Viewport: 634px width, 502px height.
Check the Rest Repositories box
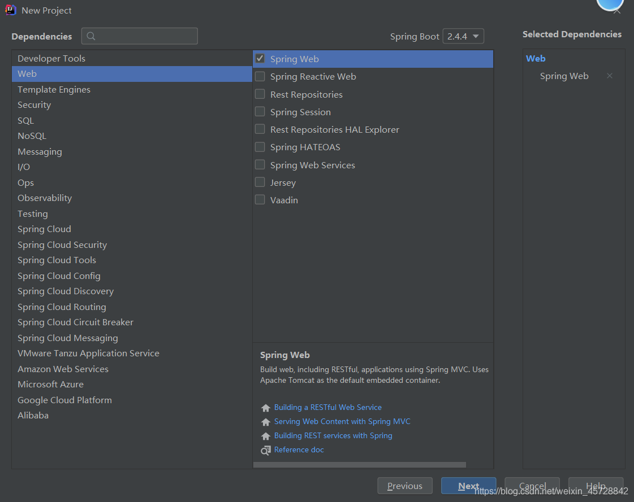tap(260, 94)
